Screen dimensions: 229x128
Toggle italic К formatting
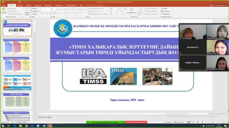(45, 13)
